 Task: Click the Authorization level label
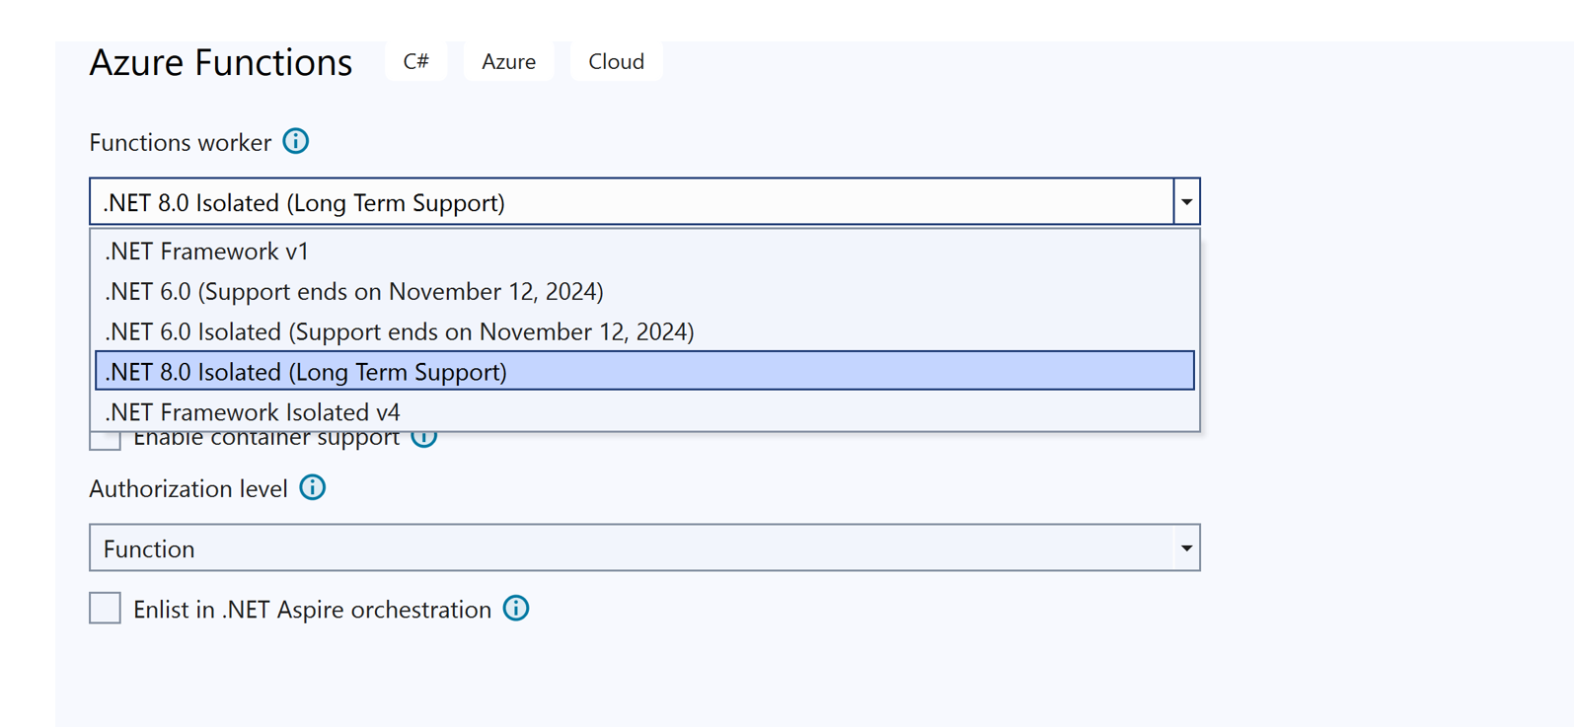tap(188, 488)
